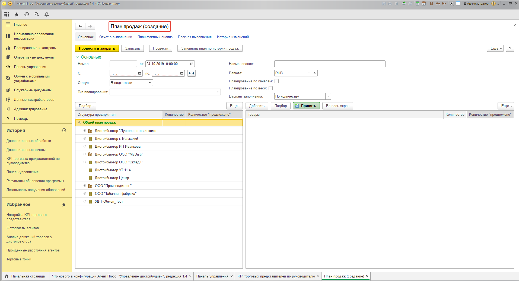Screen dimensions: 519x281
Task: Click the back arrow navigation button
Action: click(80, 26)
